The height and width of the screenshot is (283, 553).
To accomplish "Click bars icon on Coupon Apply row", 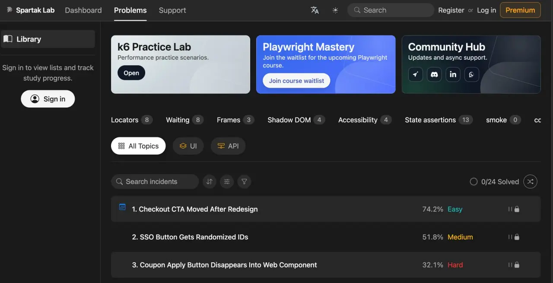I will 510,265.
